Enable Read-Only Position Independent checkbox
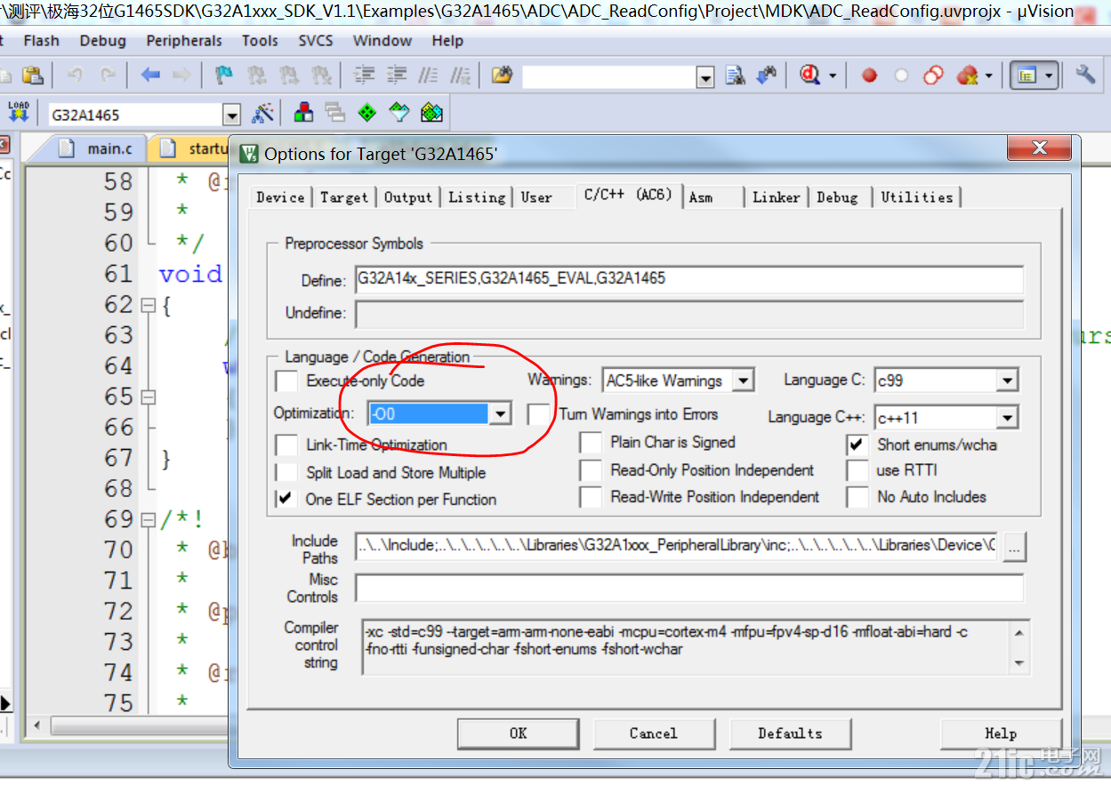Image resolution: width=1111 pixels, height=785 pixels. pos(591,470)
